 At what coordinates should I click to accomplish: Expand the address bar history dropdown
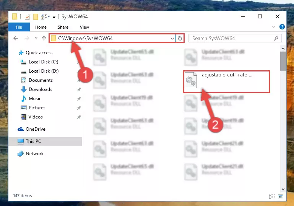[172, 39]
